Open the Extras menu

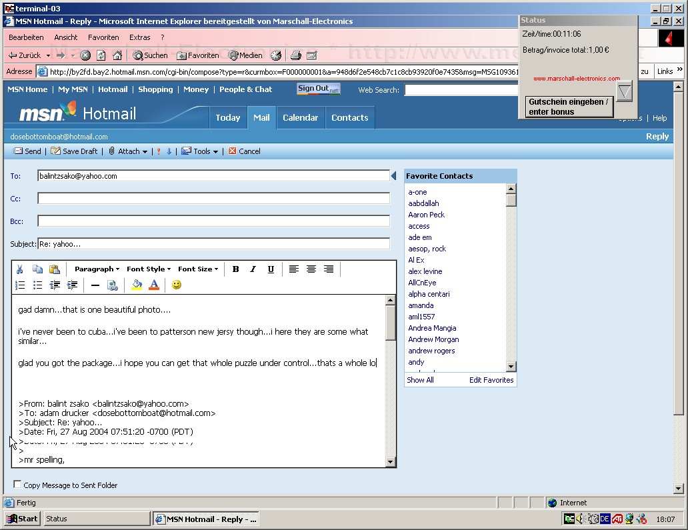coord(139,38)
